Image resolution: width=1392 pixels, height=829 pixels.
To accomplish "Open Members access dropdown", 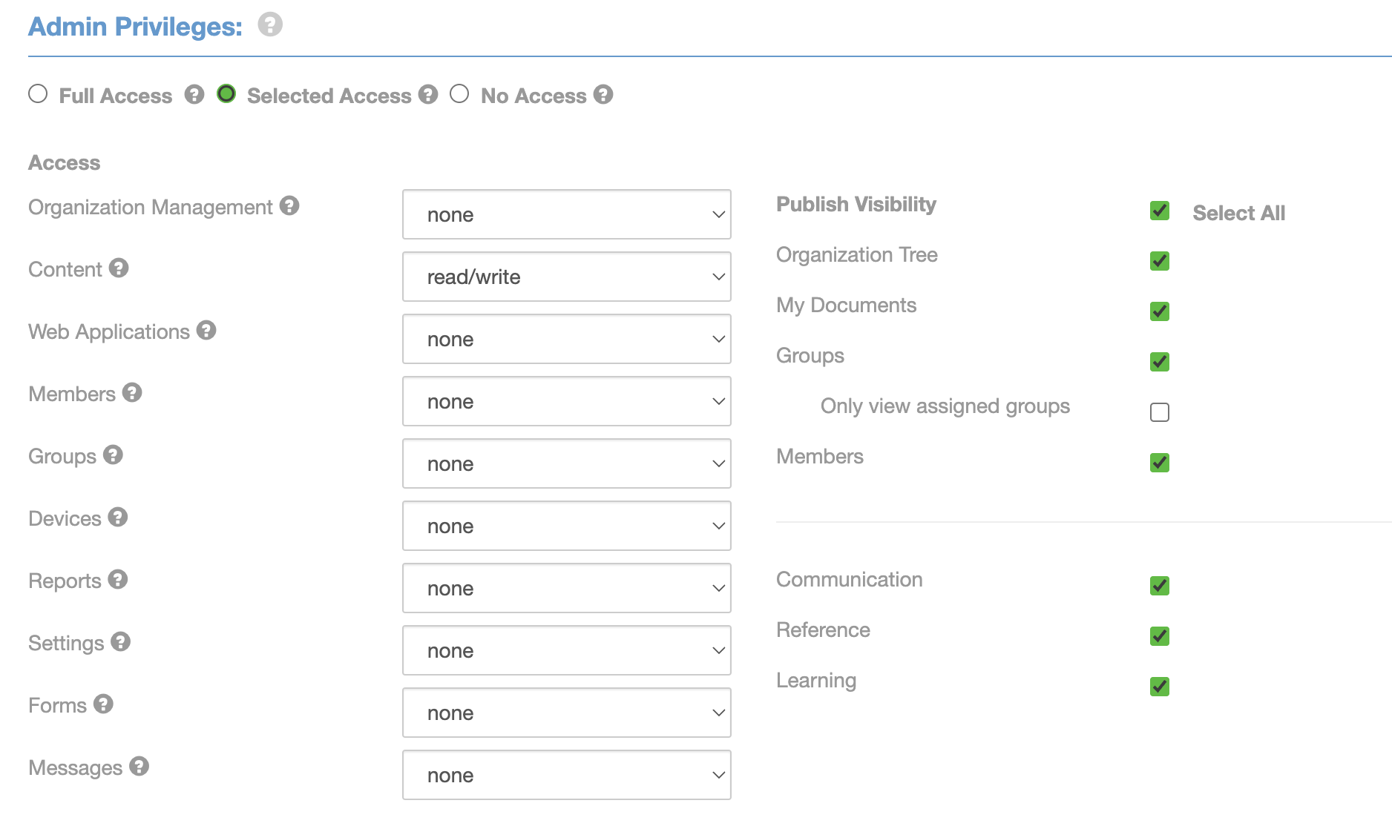I will tap(567, 401).
